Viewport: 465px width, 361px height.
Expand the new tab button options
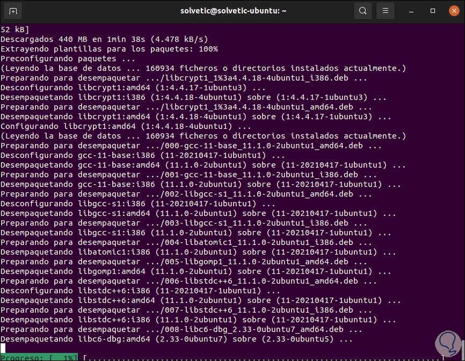[x=13, y=10]
